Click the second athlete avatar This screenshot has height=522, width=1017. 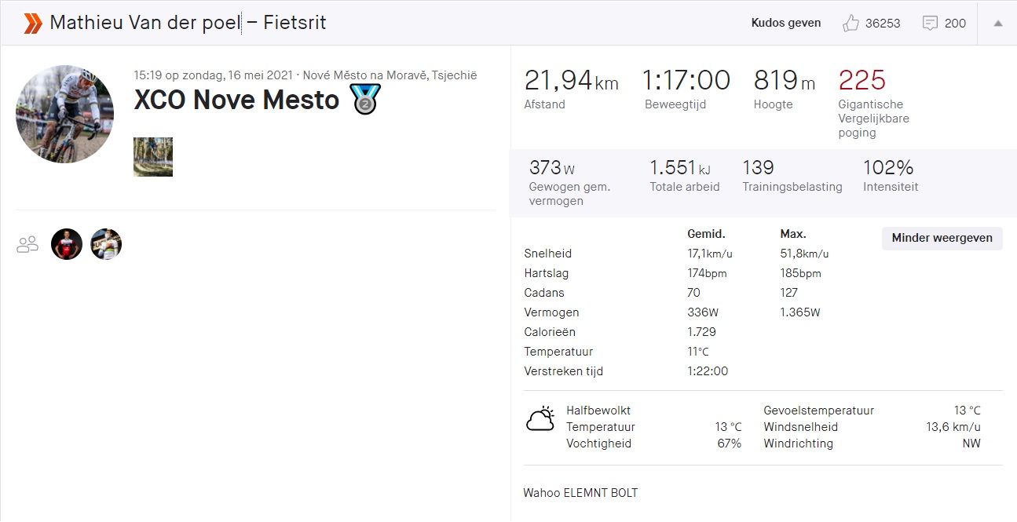pyautogui.click(x=106, y=244)
